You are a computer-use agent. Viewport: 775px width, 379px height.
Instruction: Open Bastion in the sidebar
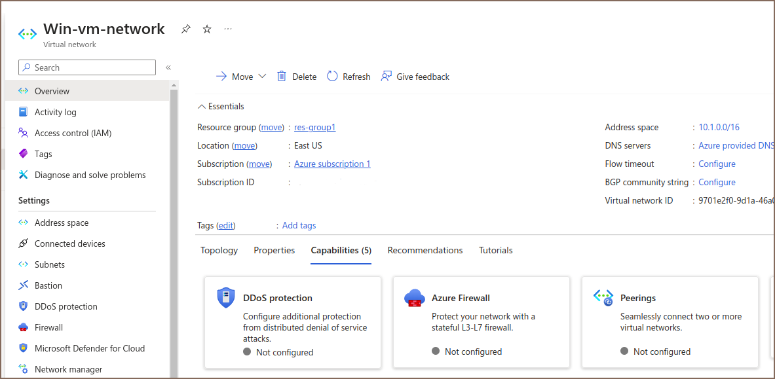tap(48, 285)
